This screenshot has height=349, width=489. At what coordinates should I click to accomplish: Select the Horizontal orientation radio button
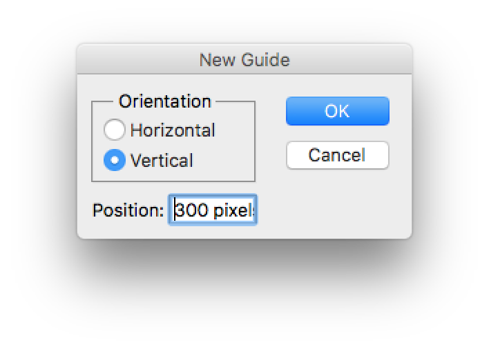click(x=114, y=130)
